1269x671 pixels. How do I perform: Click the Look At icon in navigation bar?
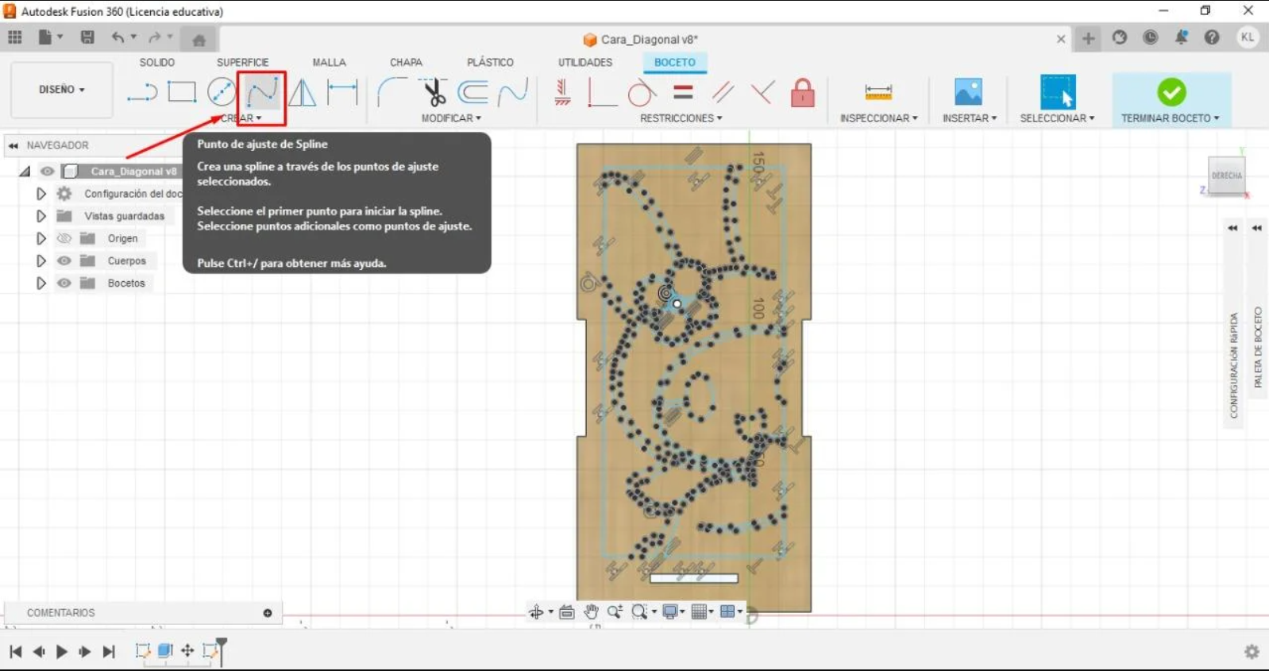pos(566,611)
